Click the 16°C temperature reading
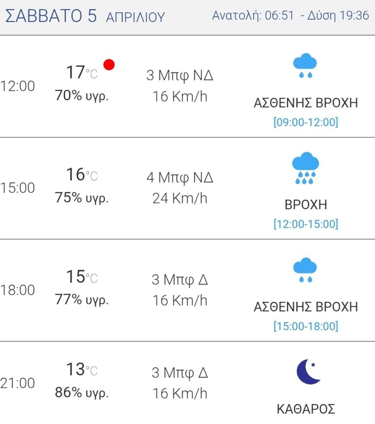The height and width of the screenshot is (424, 375). click(x=82, y=174)
